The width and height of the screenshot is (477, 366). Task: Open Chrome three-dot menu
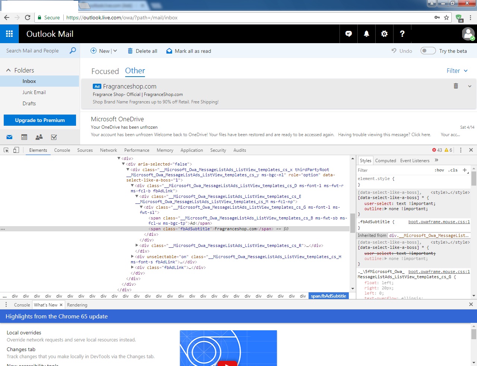(x=470, y=17)
